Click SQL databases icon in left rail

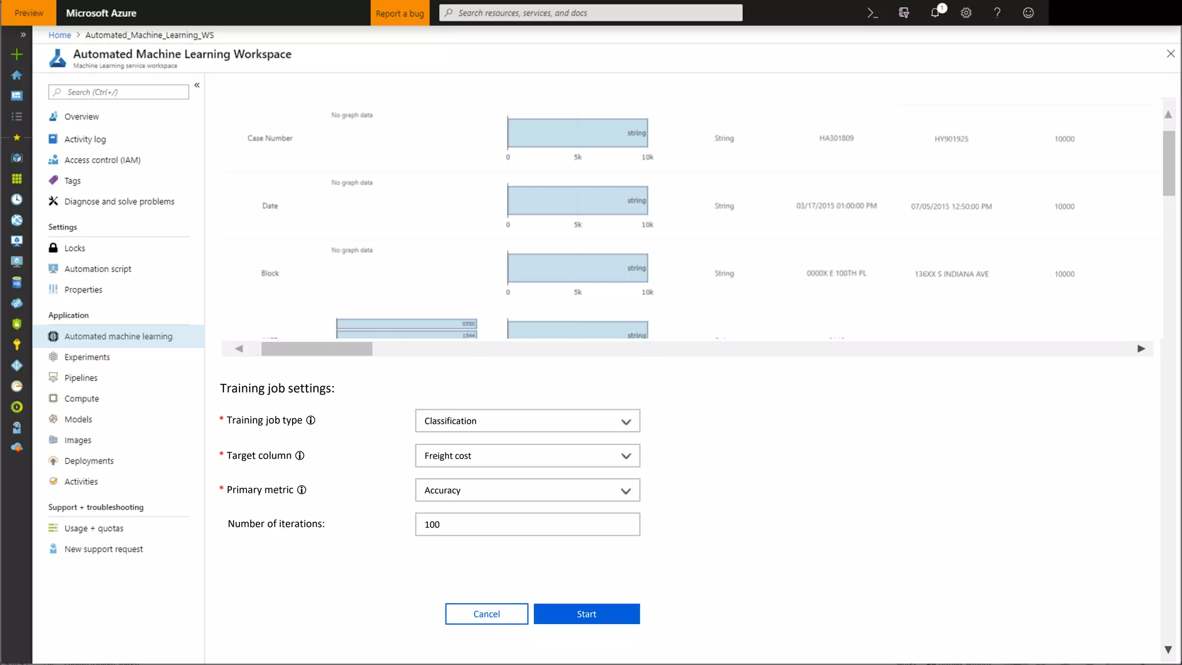pos(17,282)
